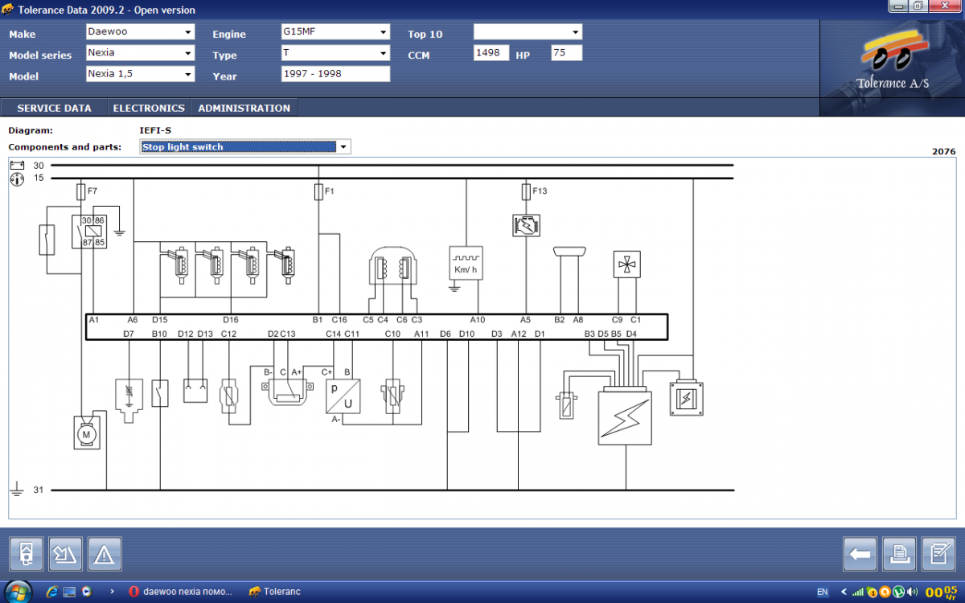Click the warning triangle button
This screenshot has height=603, width=965.
click(105, 553)
